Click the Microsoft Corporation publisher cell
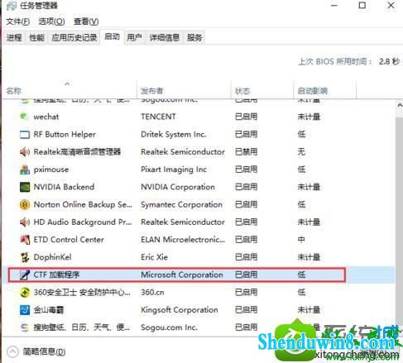 (x=182, y=275)
